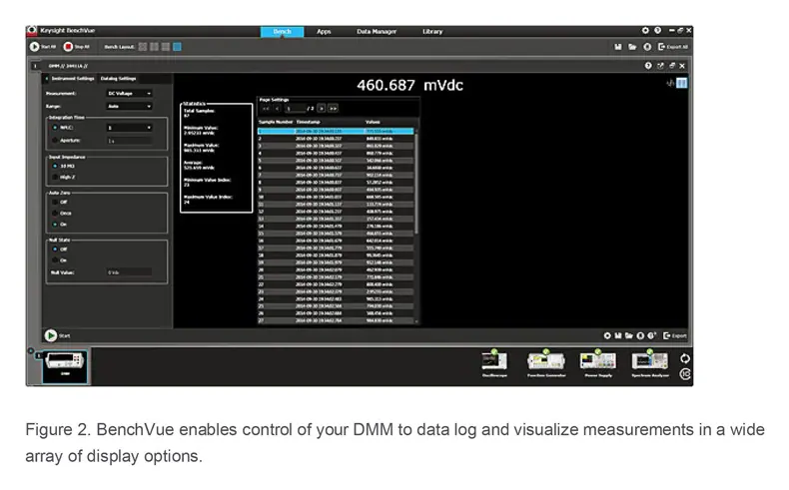Click the Timestamp column header
789x490 pixels.
[308, 122]
